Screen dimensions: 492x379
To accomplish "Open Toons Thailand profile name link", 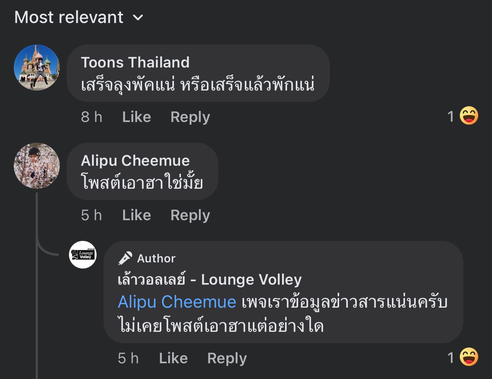I will click(135, 62).
